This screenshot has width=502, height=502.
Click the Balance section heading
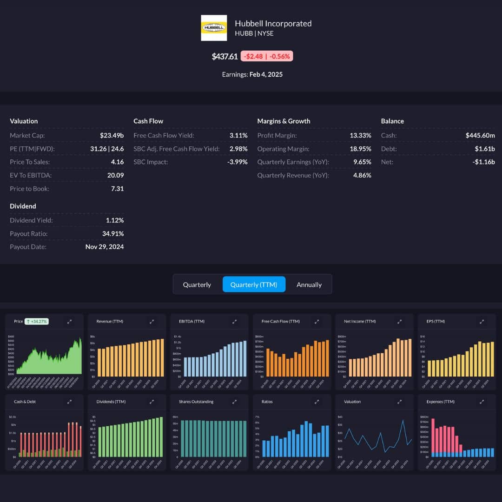392,121
